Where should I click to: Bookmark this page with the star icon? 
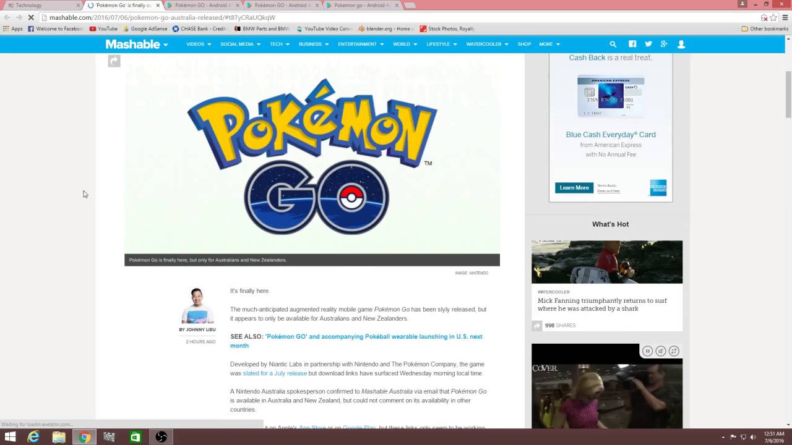click(x=773, y=18)
